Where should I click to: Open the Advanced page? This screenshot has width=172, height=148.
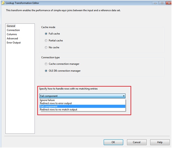[x=12, y=39]
